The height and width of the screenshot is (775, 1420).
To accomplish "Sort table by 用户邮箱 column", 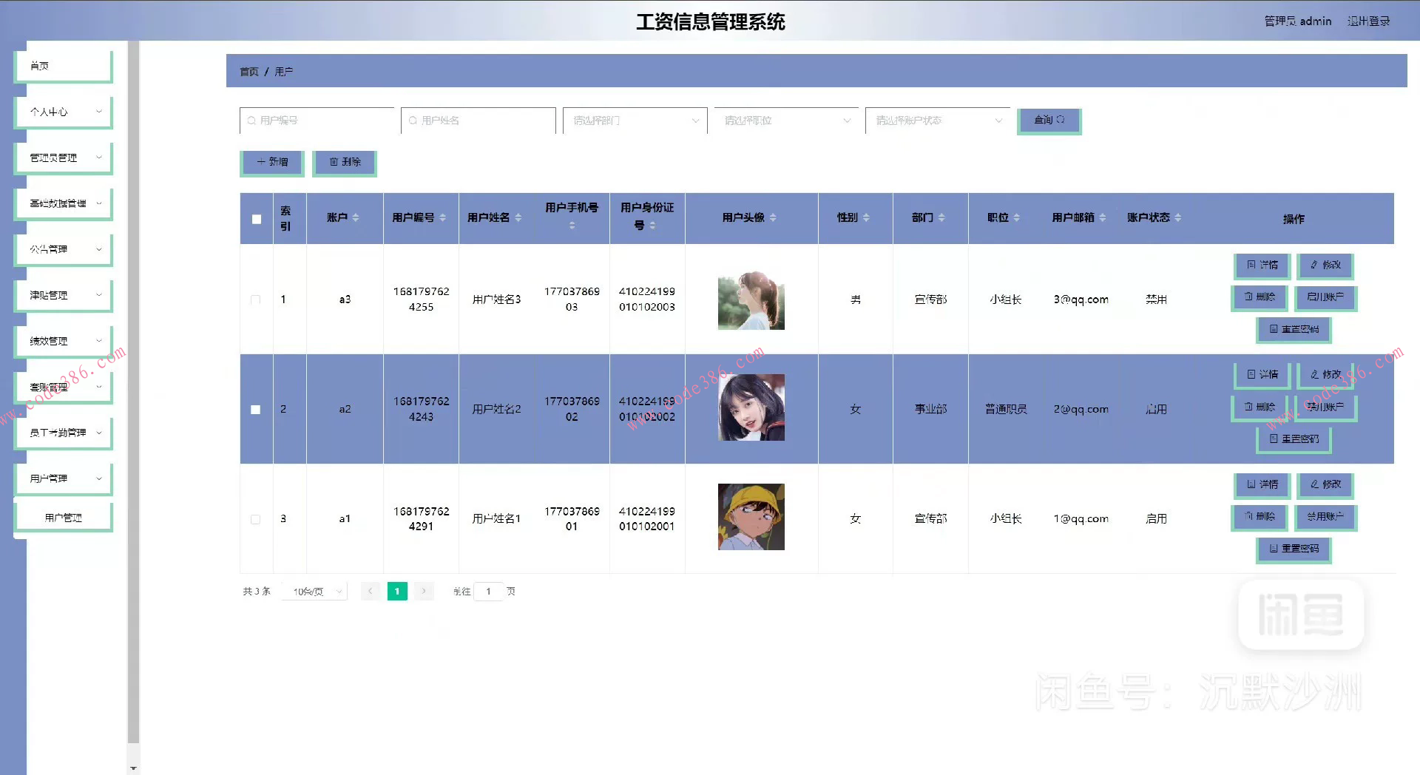I will (1103, 217).
